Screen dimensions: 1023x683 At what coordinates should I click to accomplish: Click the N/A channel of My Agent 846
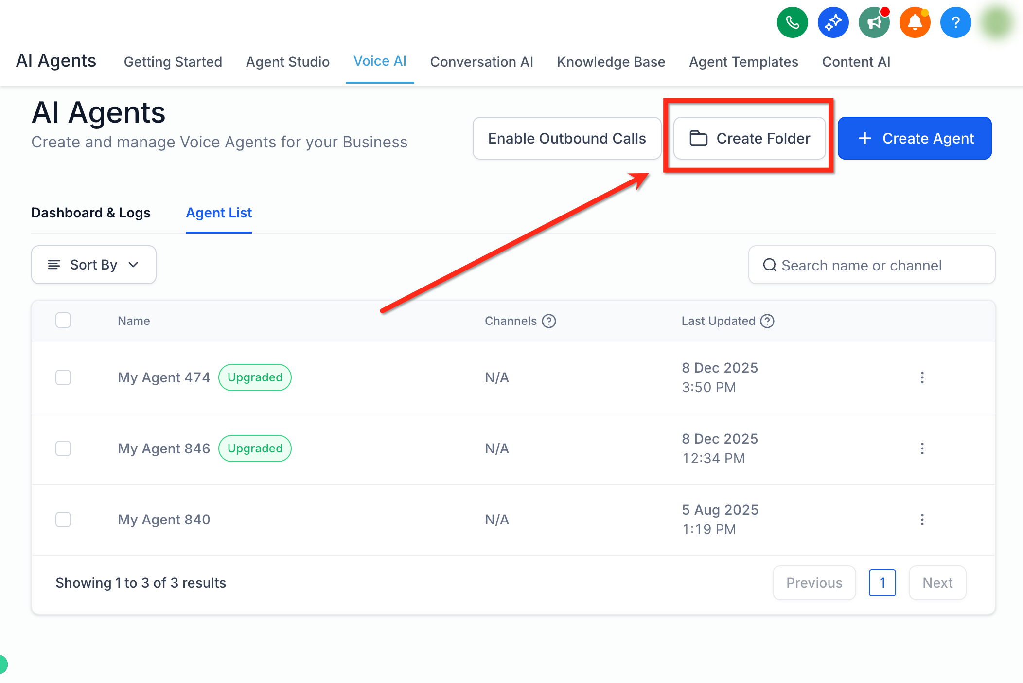[x=497, y=449]
